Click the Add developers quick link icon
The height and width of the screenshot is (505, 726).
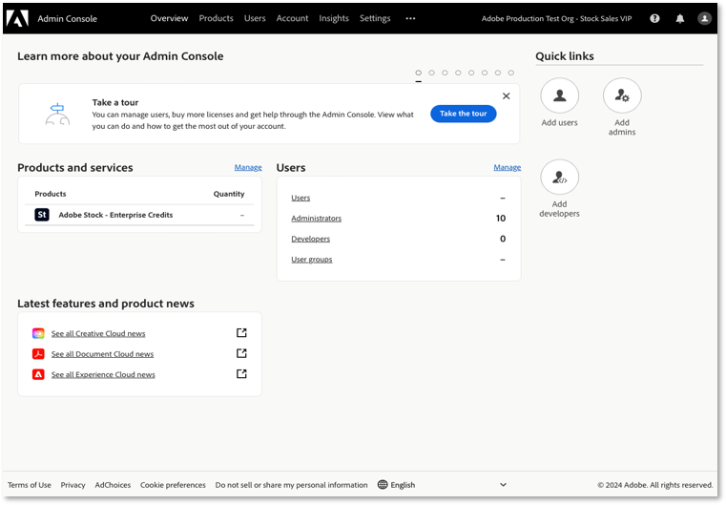click(x=559, y=177)
